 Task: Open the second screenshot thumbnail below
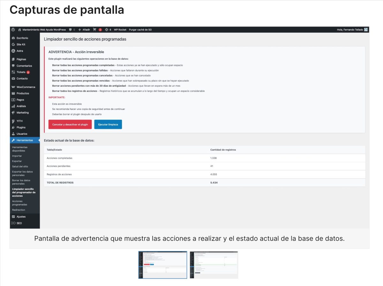(214, 265)
